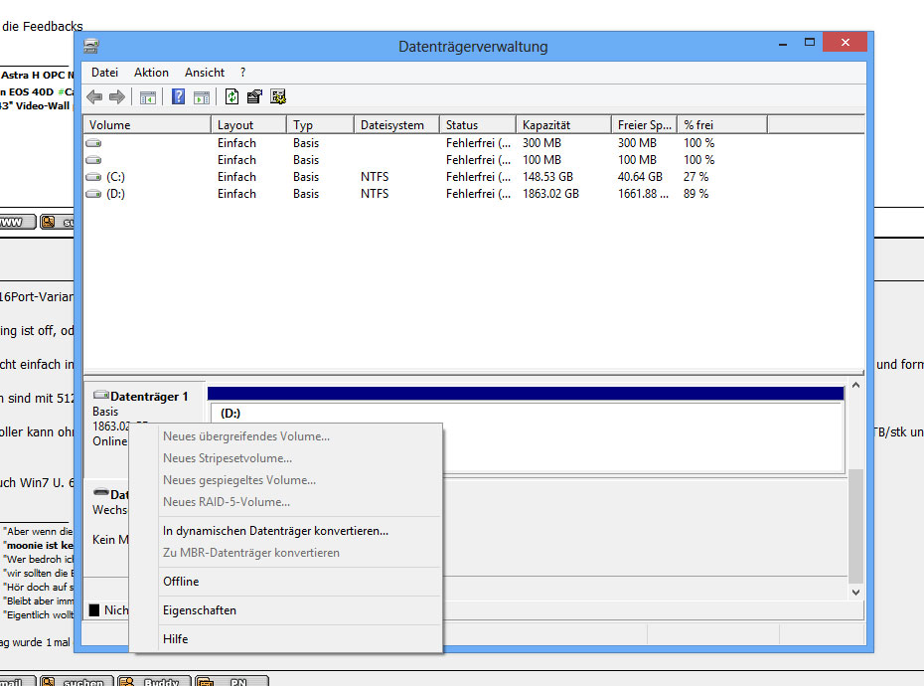Toggle the console tree pane icon
924x686 pixels.
(148, 96)
